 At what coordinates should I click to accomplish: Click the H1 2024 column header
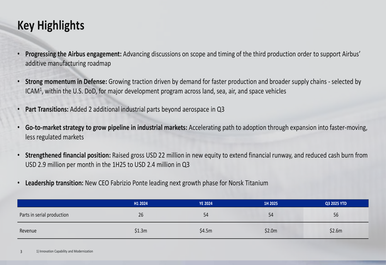(141, 203)
